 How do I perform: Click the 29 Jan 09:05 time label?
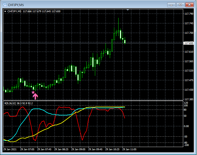point(78,149)
